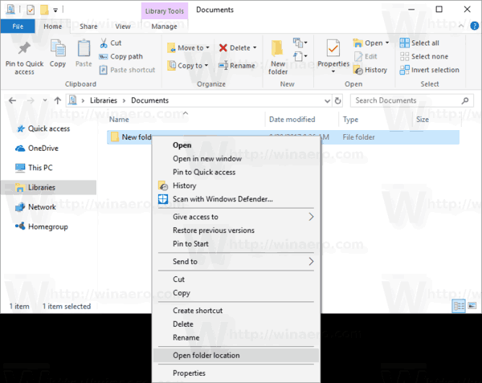Collapse the ribbon with the chevron
The width and height of the screenshot is (482, 383).
tap(461, 26)
